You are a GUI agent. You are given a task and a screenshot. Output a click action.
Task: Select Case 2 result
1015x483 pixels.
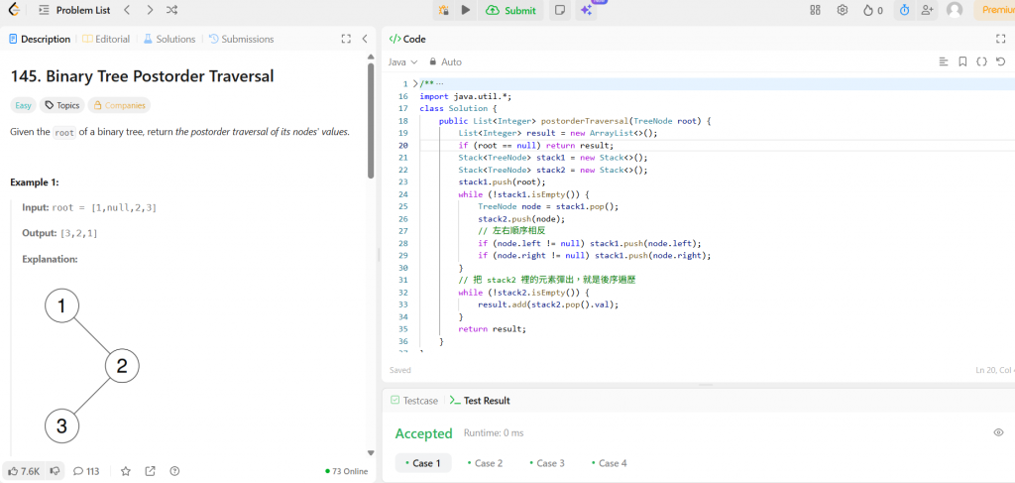click(x=486, y=463)
